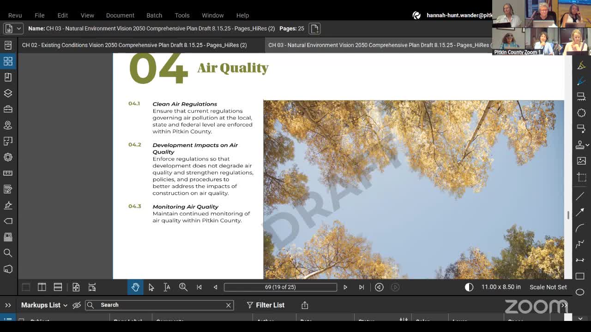
Task: Open the Studio panel icon in sidebar
Action: click(x=8, y=269)
